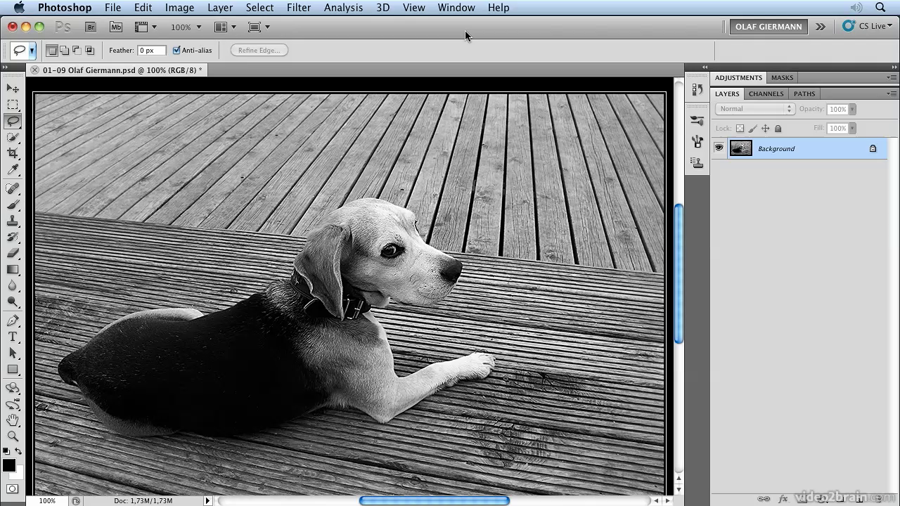Select the Hand tool
The image size is (900, 506).
[x=13, y=420]
